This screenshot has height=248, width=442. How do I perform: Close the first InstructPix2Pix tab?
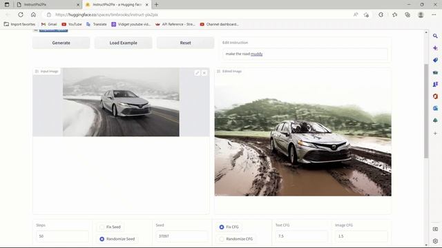tap(78, 5)
